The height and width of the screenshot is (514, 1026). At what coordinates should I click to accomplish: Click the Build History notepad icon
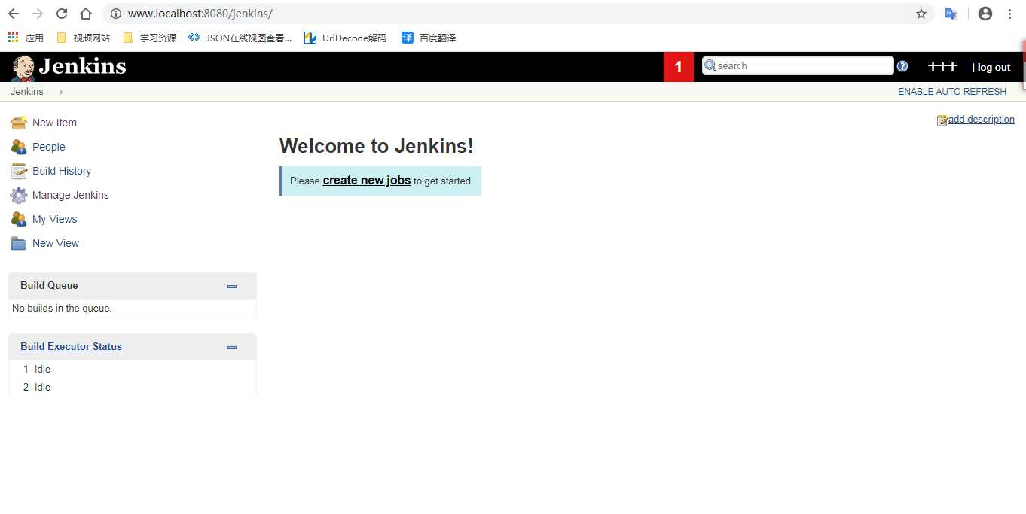(19, 171)
